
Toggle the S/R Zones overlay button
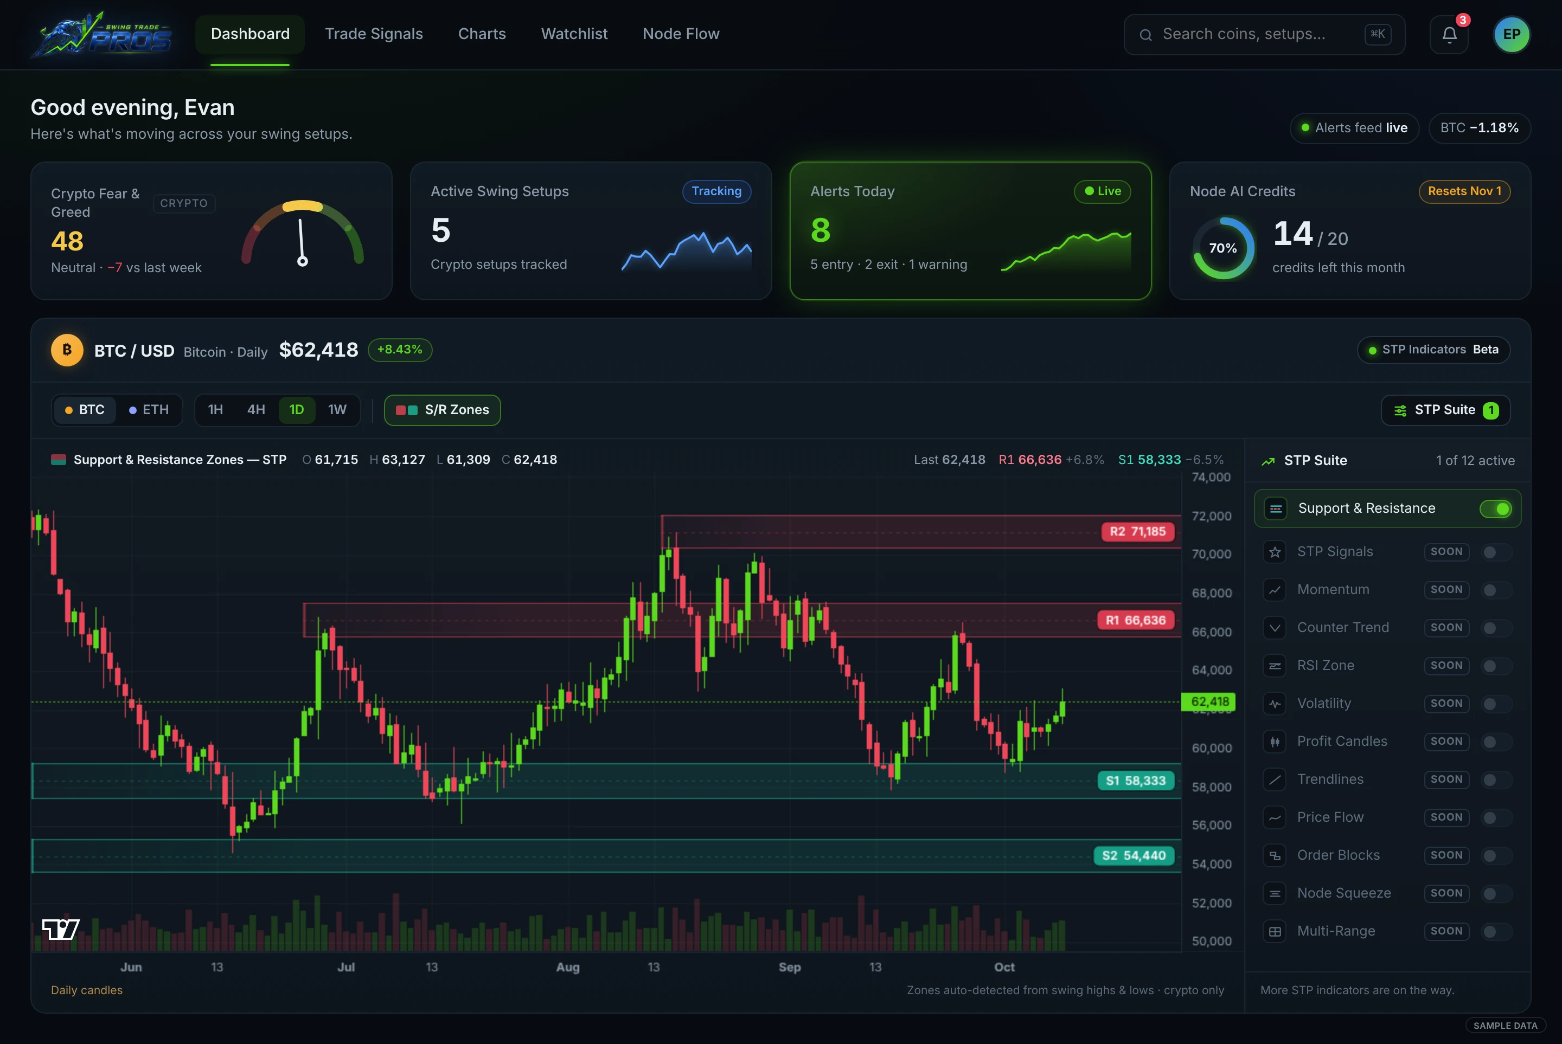coord(442,410)
